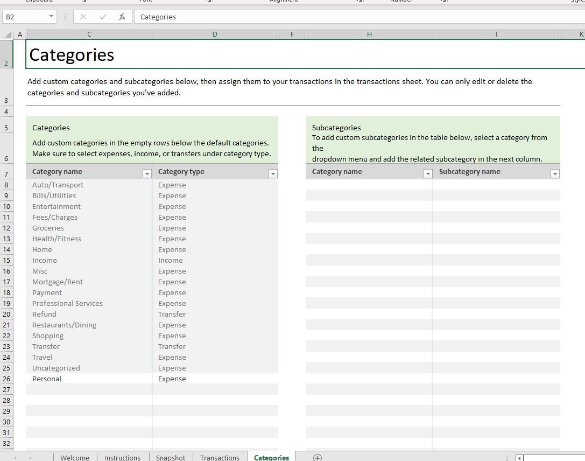Select Expense type cell for Personal row
This screenshot has height=461, width=585.
point(215,379)
